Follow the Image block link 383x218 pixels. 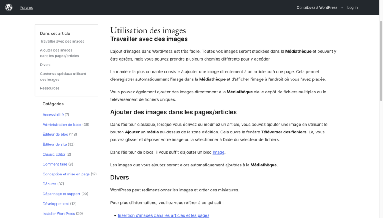click(x=218, y=152)
